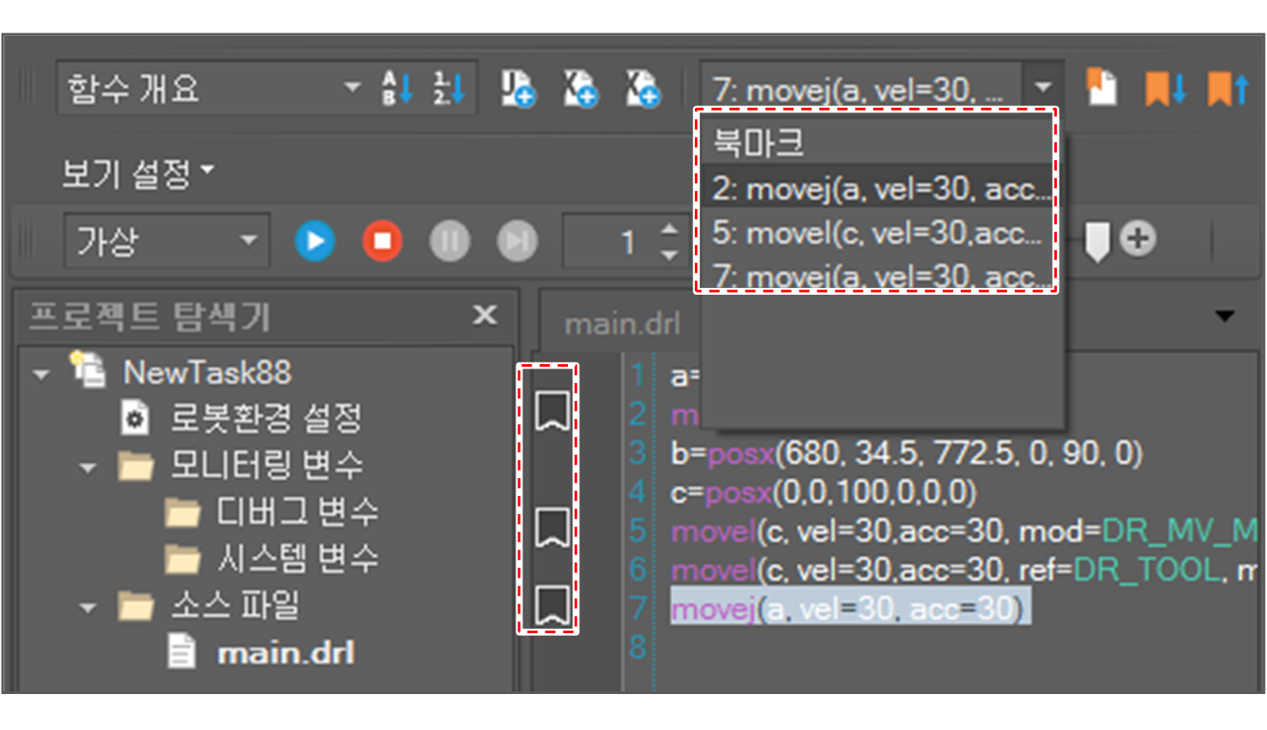Close the 프로젝트 탐색기 panel
The image size is (1267, 730).
(485, 315)
